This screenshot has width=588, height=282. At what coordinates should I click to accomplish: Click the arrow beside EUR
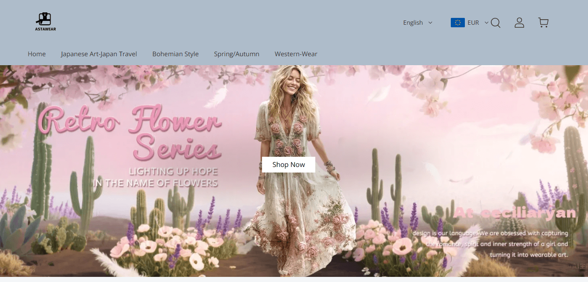(x=486, y=23)
